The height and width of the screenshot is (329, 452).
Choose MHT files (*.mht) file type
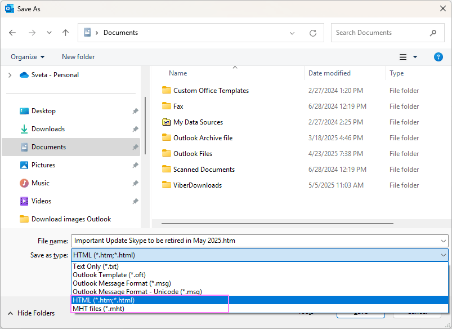(259, 309)
